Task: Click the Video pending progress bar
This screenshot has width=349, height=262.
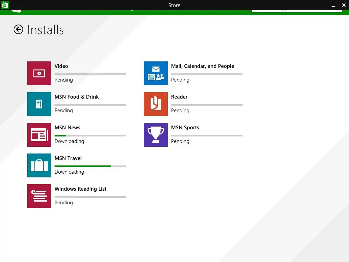Action: [x=90, y=74]
